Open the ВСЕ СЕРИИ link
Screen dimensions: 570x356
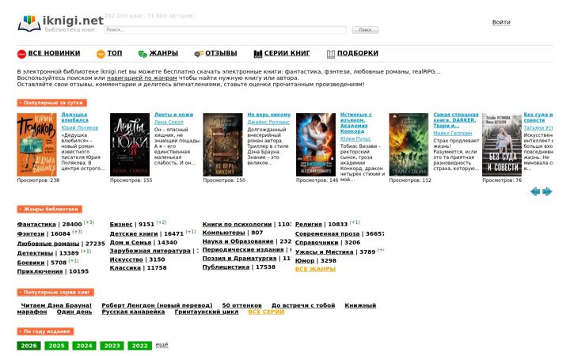click(266, 312)
